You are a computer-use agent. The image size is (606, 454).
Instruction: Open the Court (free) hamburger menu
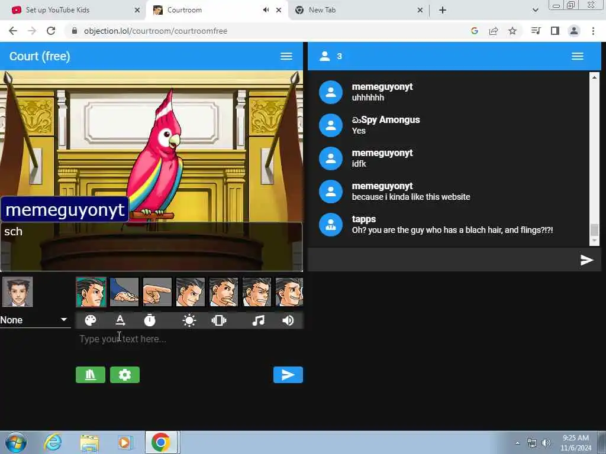click(286, 56)
